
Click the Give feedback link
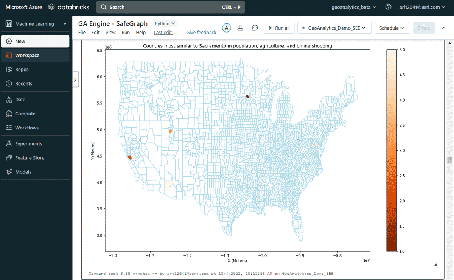[201, 33]
